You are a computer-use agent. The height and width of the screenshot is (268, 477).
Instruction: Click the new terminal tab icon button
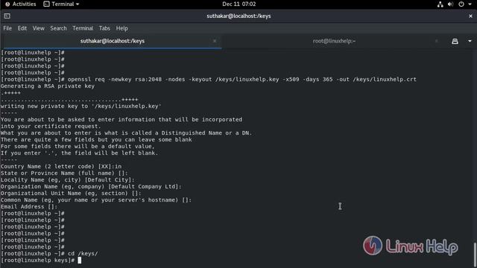click(x=455, y=41)
